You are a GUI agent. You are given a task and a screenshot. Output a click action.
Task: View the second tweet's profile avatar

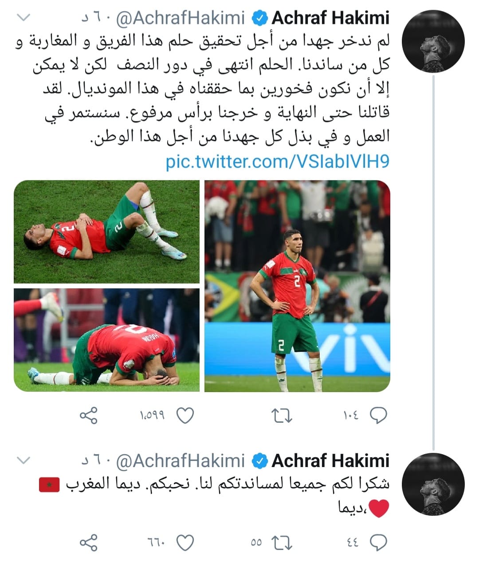coord(433,484)
